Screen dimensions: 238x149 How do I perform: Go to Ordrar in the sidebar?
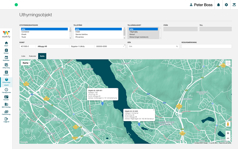tap(6, 51)
